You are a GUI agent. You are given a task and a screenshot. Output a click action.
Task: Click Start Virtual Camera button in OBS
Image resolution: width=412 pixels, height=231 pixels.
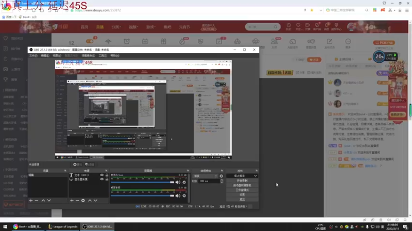[242, 185]
